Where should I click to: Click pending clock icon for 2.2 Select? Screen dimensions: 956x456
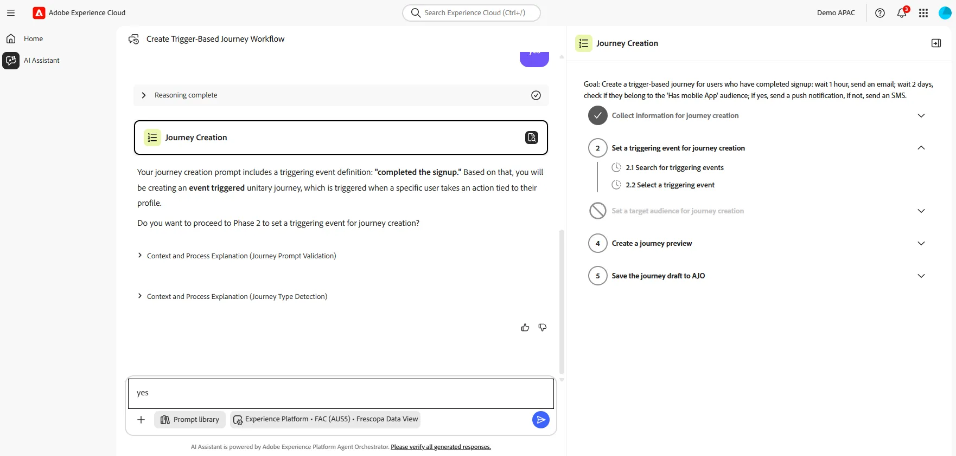616,185
